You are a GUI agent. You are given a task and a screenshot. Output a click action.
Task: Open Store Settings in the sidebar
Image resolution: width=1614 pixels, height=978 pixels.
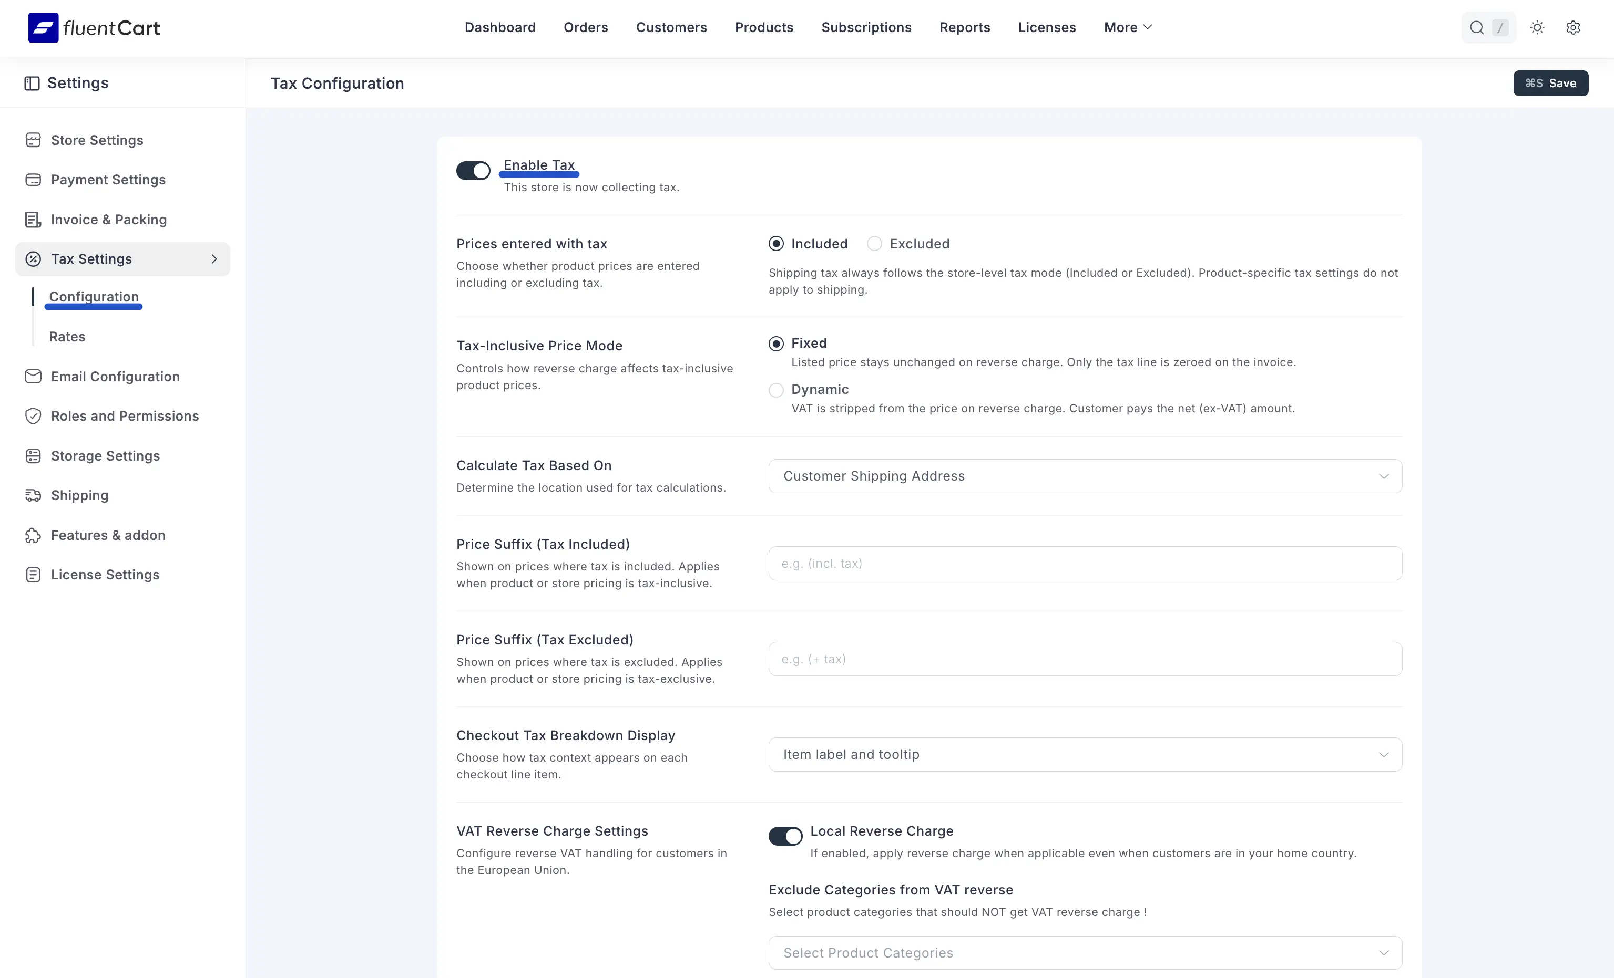pyautogui.click(x=97, y=140)
